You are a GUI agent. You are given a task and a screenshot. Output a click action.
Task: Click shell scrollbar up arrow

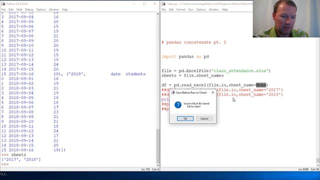(x=158, y=14)
